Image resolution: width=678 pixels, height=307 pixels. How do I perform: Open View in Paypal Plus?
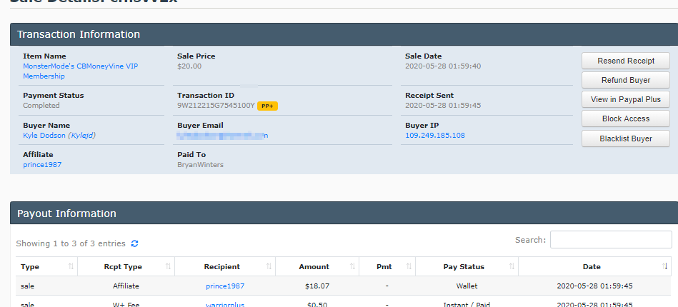click(626, 99)
